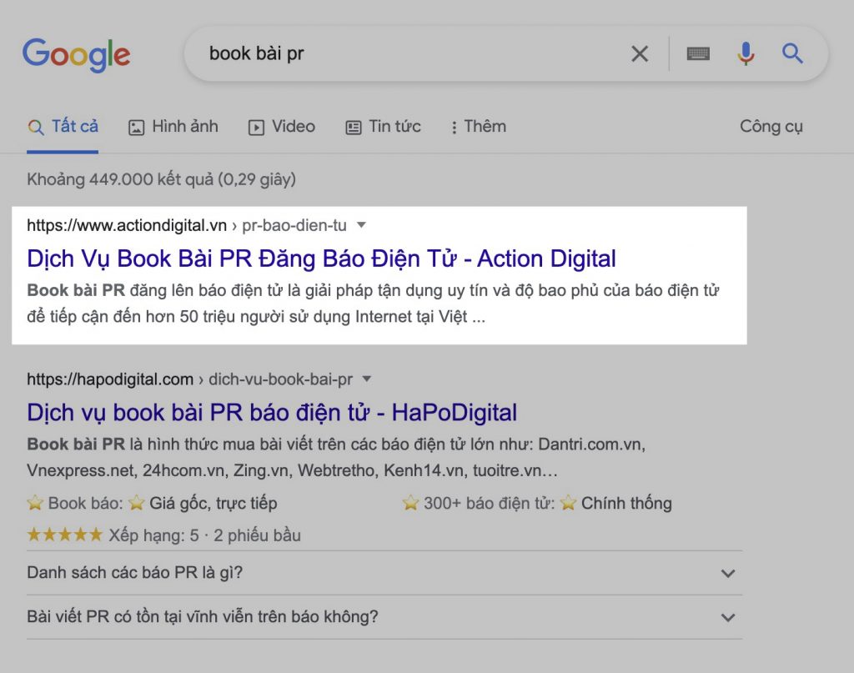Click the blue magnifier search button
The width and height of the screenshot is (854, 673).
(792, 53)
